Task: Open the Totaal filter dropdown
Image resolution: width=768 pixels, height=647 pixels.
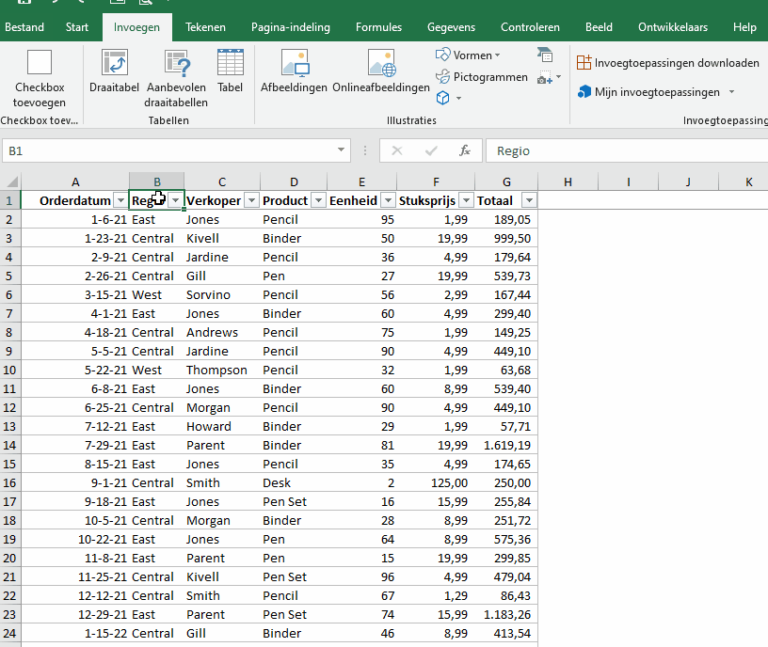Action: (529, 200)
